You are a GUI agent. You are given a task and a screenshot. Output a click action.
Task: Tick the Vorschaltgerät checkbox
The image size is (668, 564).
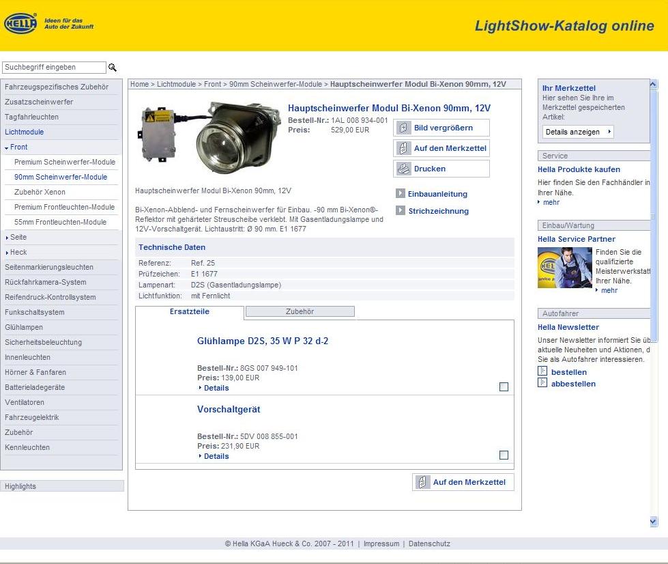tap(504, 455)
